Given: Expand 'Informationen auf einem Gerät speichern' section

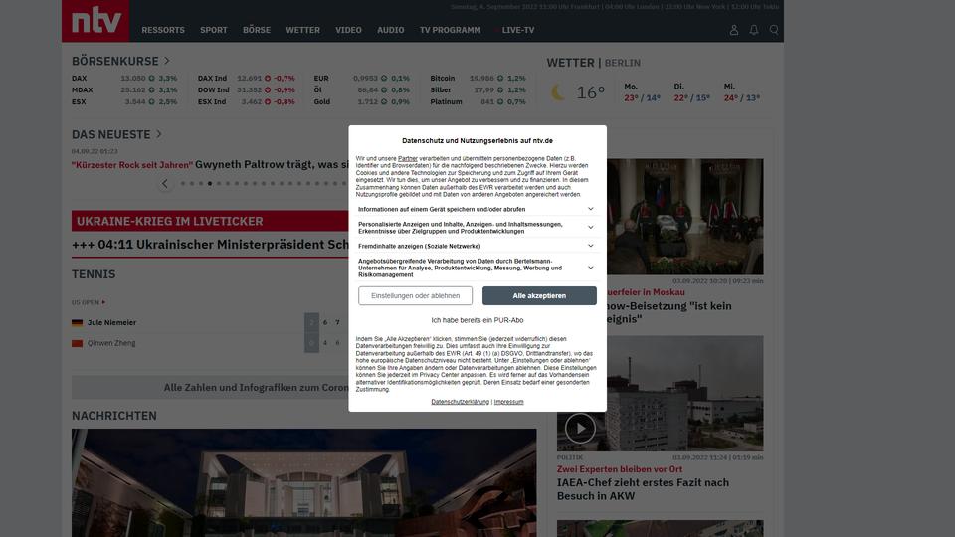Looking at the screenshot, I should pyautogui.click(x=477, y=209).
